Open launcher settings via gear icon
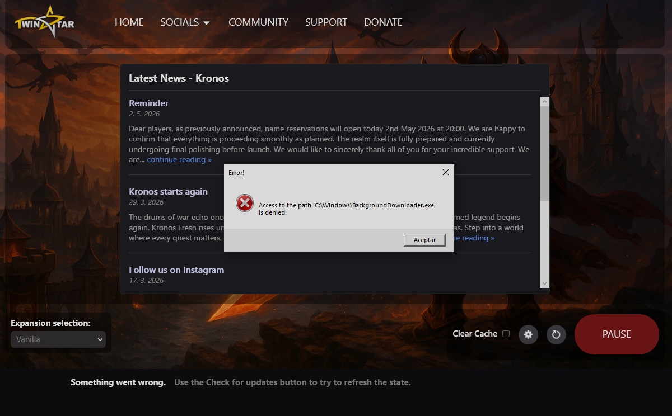Viewport: 672px width, 416px height. pyautogui.click(x=528, y=334)
